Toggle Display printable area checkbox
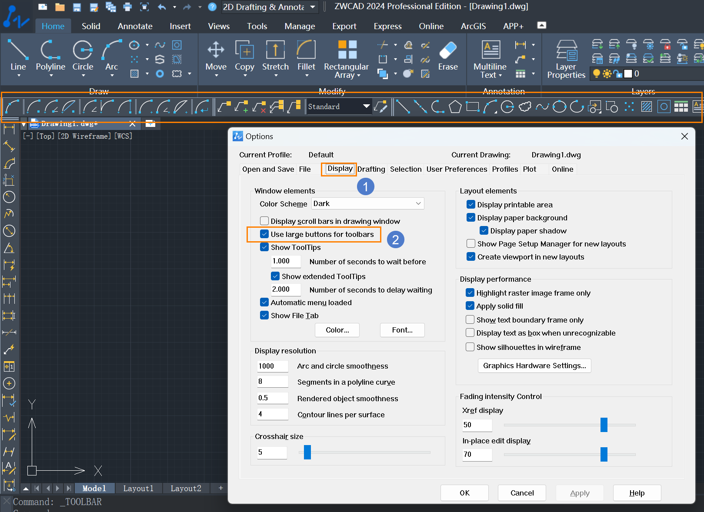Screen dimensions: 704x512 (471, 204)
